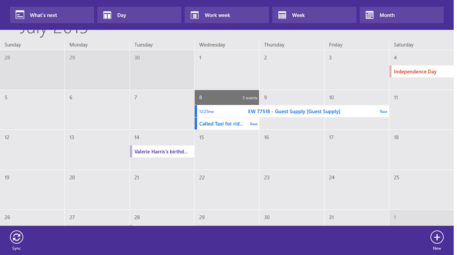
Task: Click the What's next view icon
Action: (20, 15)
